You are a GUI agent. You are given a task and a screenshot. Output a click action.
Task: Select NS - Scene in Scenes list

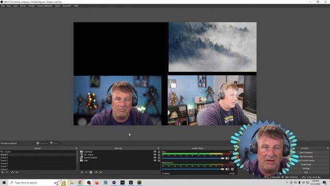pos(38,152)
